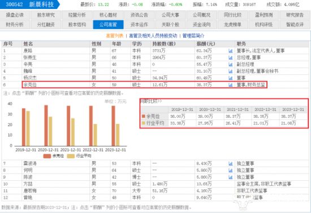Select name cell 雷波涛
The height and width of the screenshot is (213, 311).
tap(30, 163)
